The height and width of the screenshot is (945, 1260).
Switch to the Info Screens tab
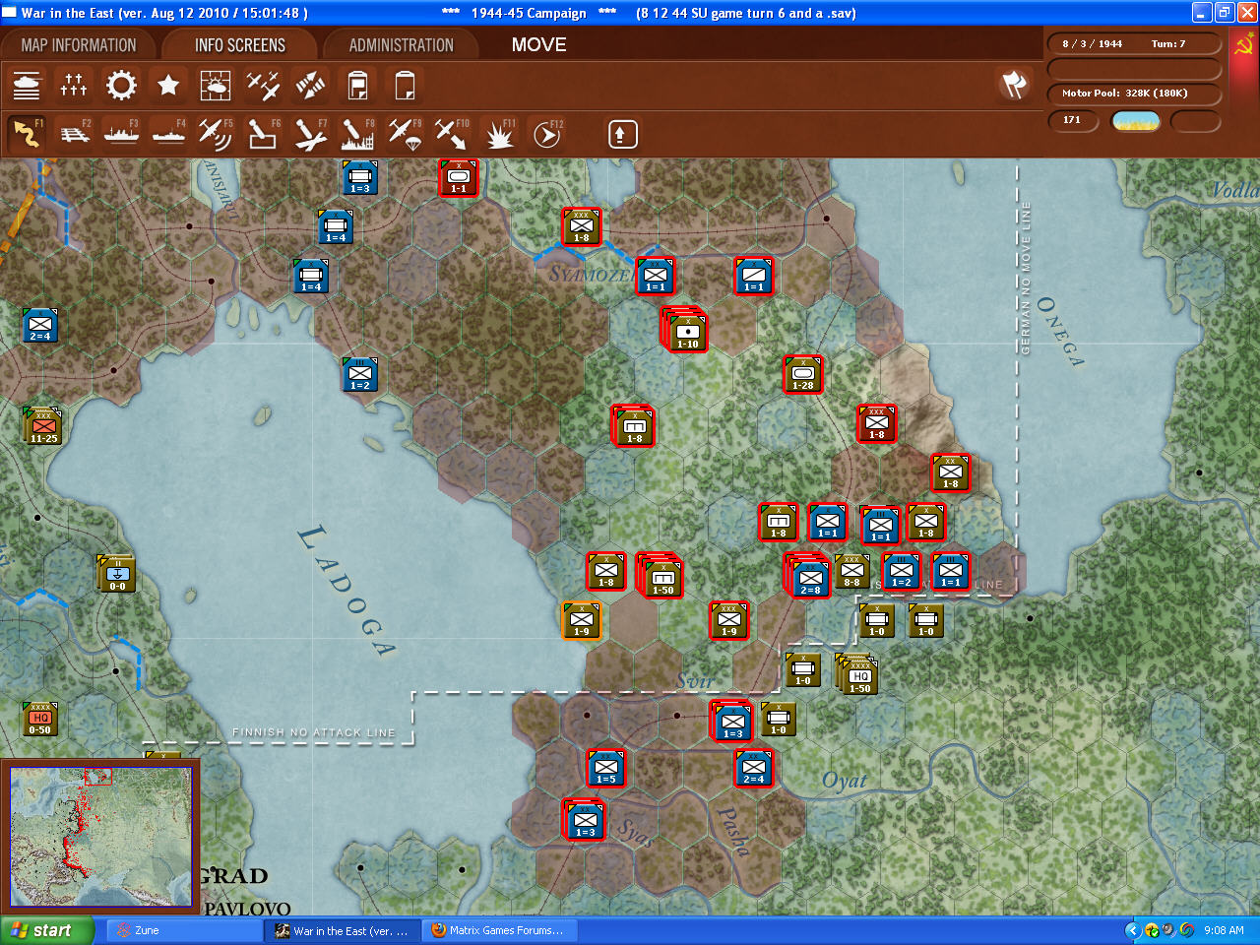[239, 45]
